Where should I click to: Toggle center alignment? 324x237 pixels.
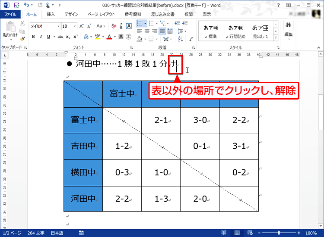pyautogui.click(x=147, y=31)
